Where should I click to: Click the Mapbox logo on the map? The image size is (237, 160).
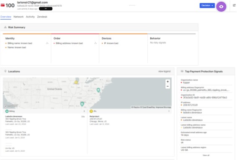[11, 106]
